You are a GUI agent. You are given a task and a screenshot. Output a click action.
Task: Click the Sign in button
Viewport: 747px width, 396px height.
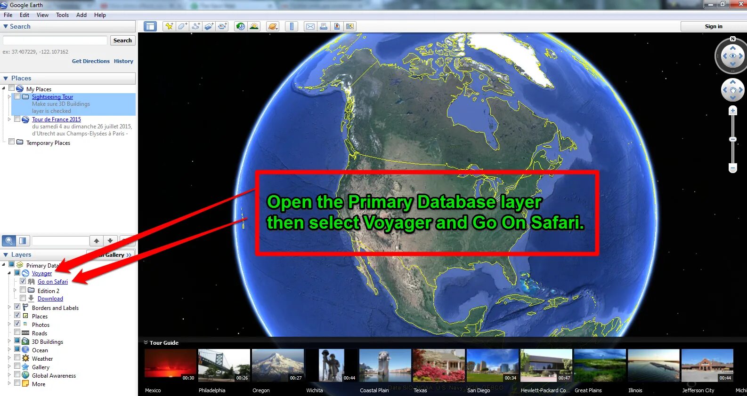pos(714,26)
